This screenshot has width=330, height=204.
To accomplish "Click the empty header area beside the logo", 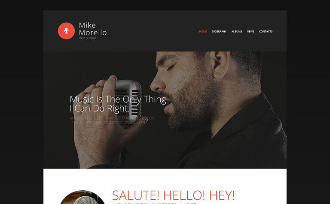I will click(153, 31).
